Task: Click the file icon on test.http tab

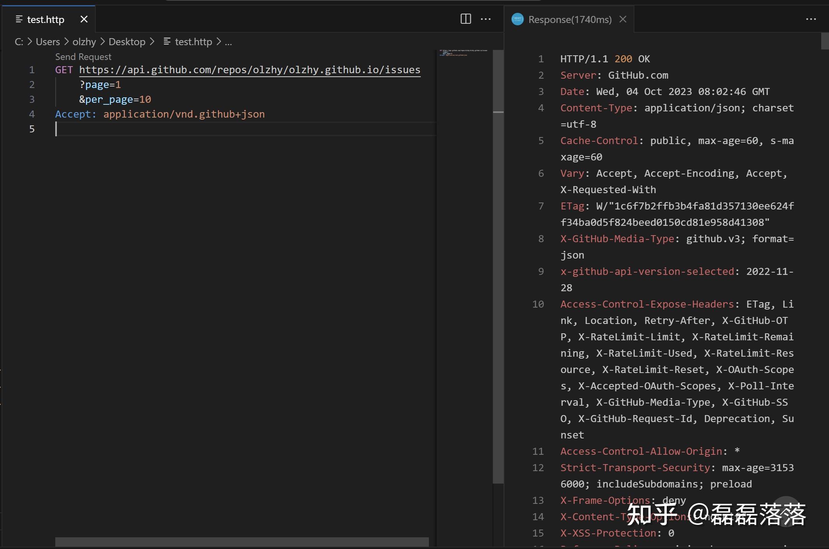Action: (x=19, y=19)
